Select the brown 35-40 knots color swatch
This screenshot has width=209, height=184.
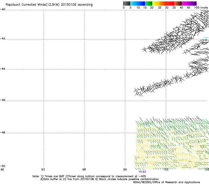pyautogui.click(x=178, y=3)
